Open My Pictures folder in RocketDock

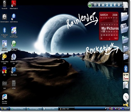[x=125, y=28]
